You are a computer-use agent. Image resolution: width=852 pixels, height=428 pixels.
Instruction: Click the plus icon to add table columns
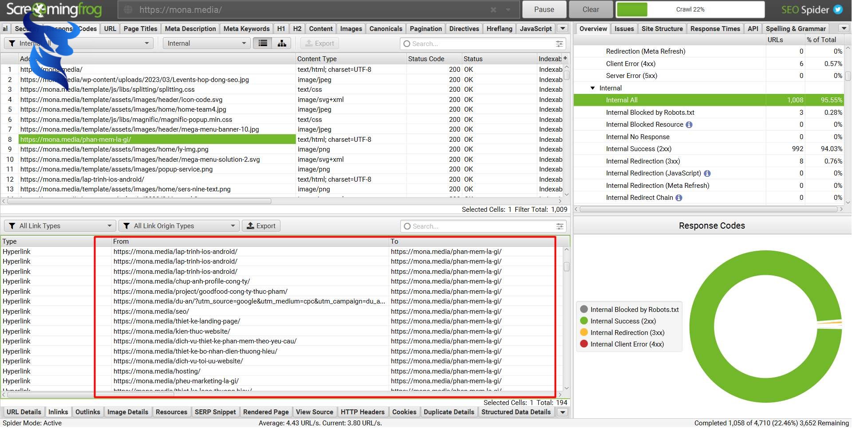[565, 58]
